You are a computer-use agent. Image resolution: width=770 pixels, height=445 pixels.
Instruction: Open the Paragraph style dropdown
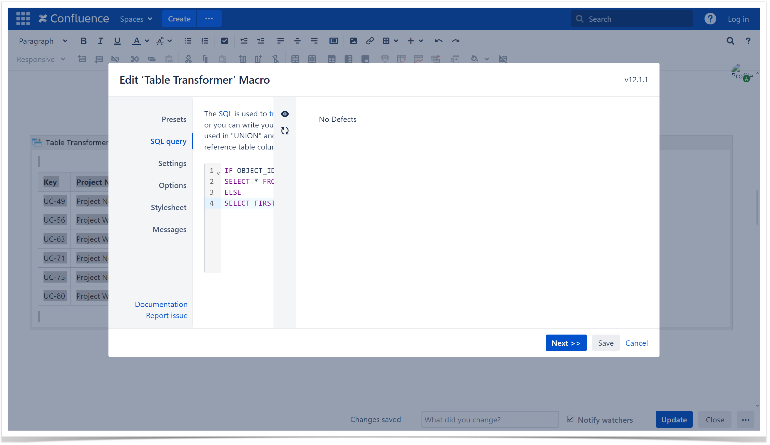pyautogui.click(x=43, y=41)
